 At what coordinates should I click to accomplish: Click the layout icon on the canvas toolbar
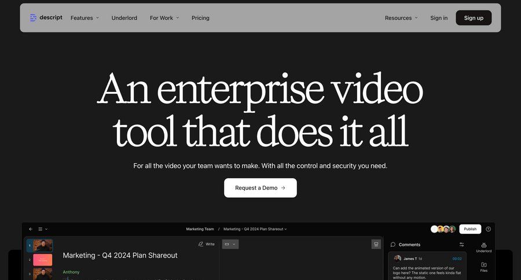click(376, 244)
